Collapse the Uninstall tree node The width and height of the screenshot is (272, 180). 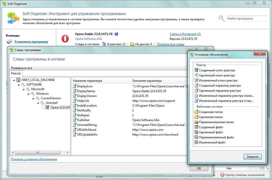[38, 103]
